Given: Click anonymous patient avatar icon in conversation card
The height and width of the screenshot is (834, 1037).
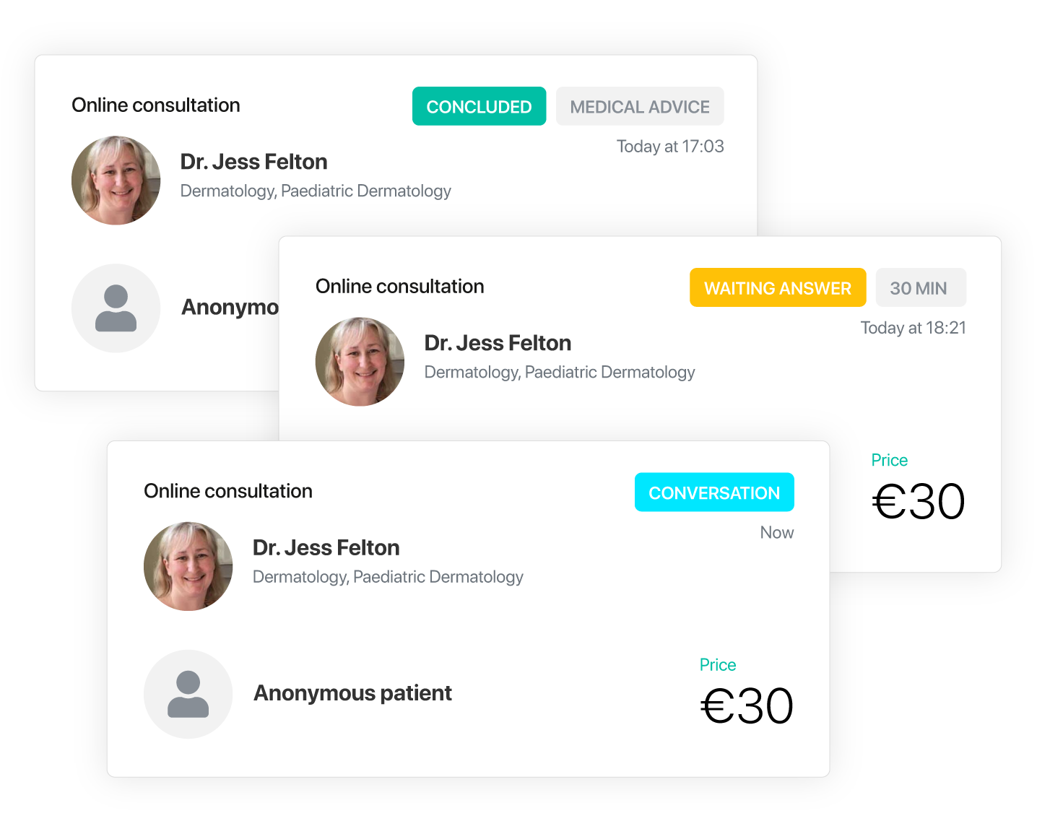Looking at the screenshot, I should [x=188, y=695].
